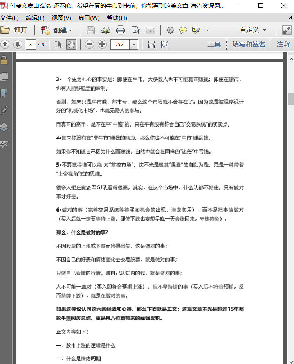Click the zoom in plus button
Viewport: 294px width, 364px height.
[102, 45]
